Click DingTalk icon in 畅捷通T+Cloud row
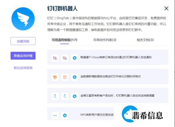Viewport: 175px width, 127px height. coord(75,58)
